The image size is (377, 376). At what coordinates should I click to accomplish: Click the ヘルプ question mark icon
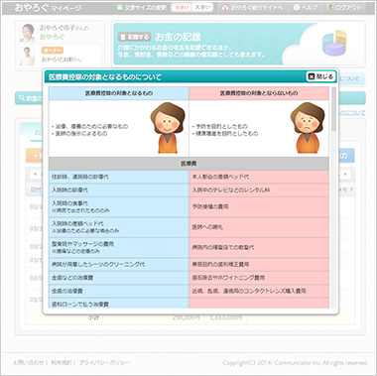click(x=297, y=7)
